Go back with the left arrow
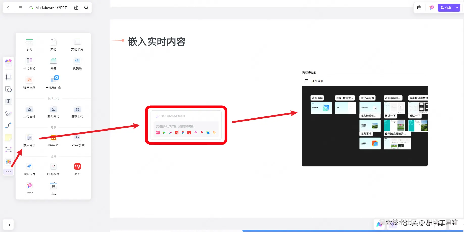Viewport: 464px width, 232px height. click(8, 8)
